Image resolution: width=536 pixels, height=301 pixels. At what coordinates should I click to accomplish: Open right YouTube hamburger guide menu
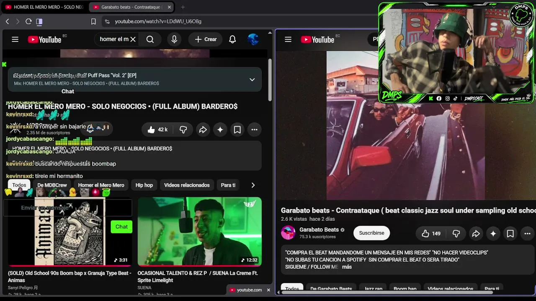[288, 39]
